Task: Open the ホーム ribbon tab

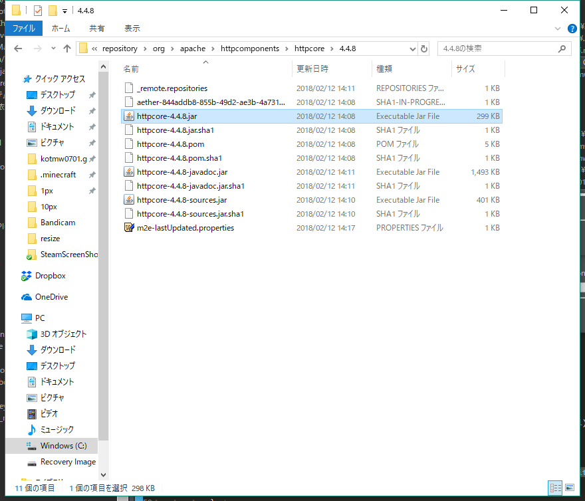Action: [x=60, y=29]
